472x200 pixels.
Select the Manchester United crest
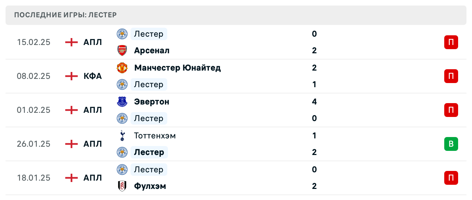pyautogui.click(x=122, y=68)
